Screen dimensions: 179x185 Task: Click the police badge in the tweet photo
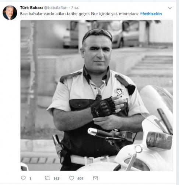tap(119, 92)
